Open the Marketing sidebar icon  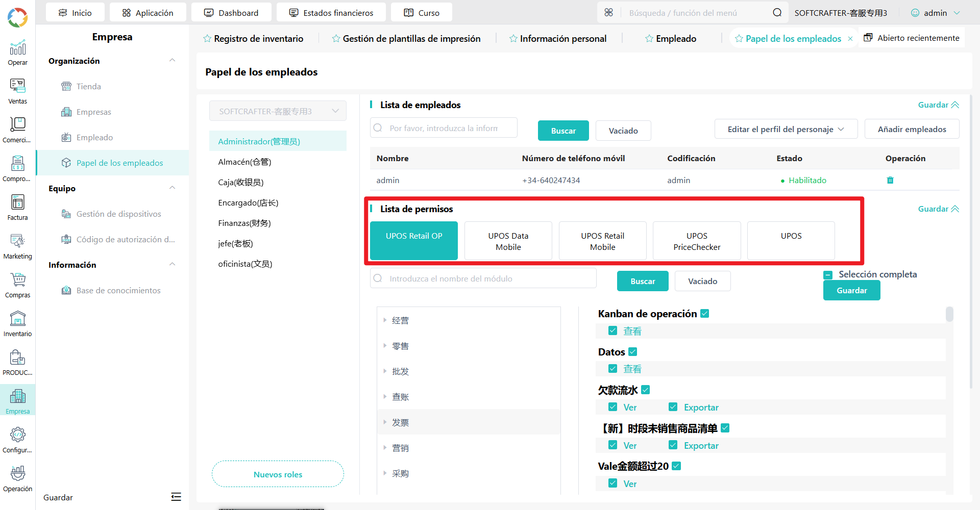[17, 246]
